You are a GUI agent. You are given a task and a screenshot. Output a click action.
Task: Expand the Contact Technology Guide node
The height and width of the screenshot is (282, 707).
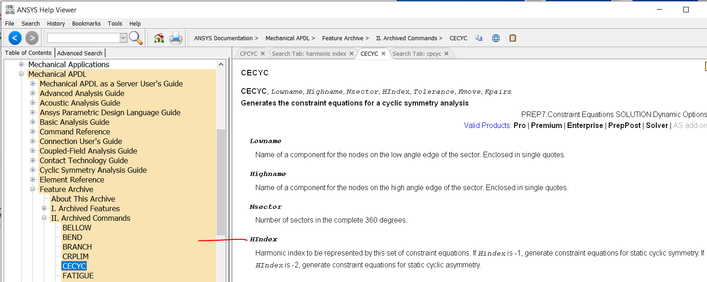coord(32,160)
